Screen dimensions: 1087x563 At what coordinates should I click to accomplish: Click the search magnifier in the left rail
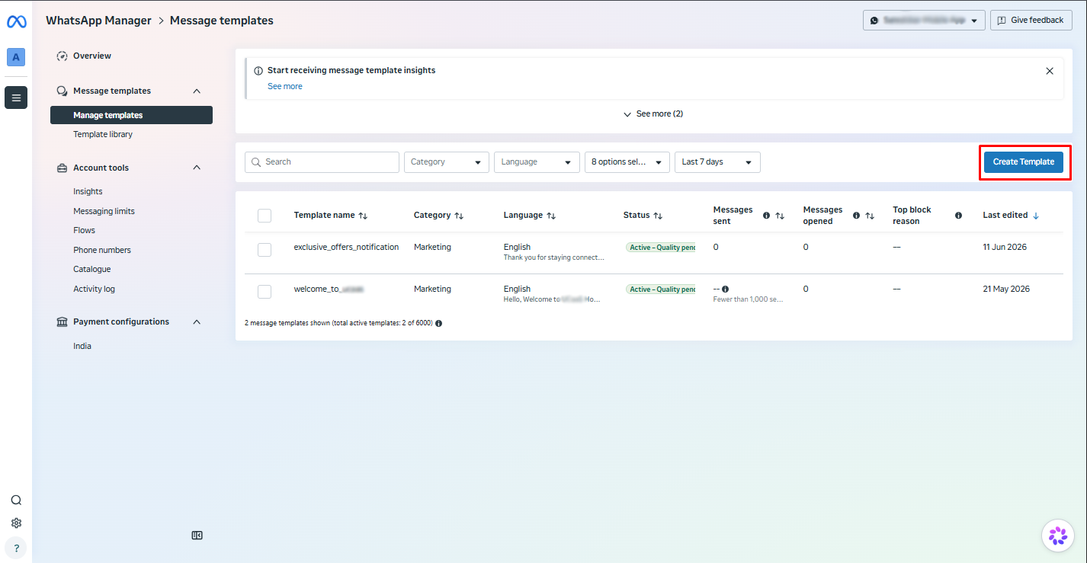tap(16, 501)
